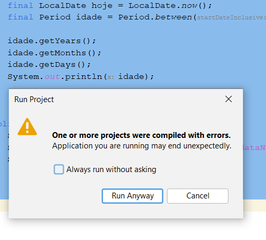Click the italic 'now' method call

pyautogui.click(x=189, y=6)
